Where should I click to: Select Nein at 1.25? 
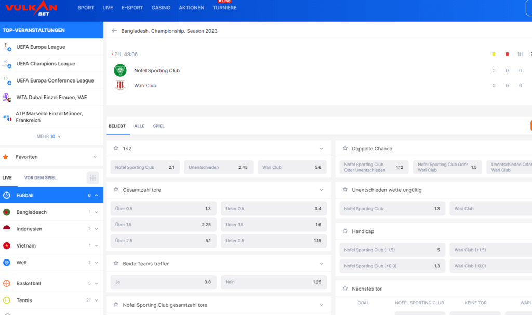click(273, 282)
